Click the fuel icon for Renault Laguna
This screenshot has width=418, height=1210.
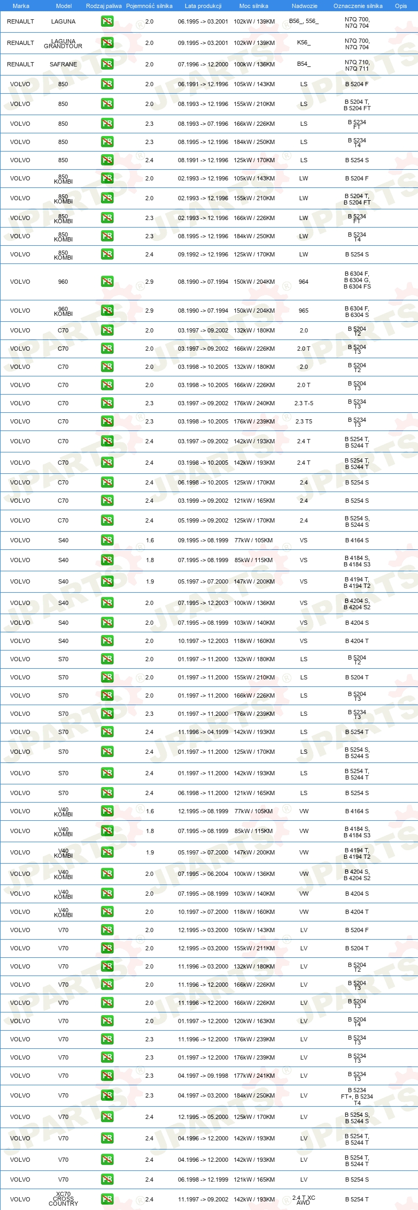click(107, 21)
